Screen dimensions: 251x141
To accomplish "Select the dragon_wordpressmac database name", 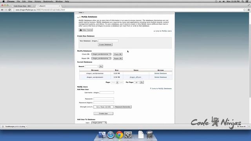I will pyautogui.click(x=95, y=73).
